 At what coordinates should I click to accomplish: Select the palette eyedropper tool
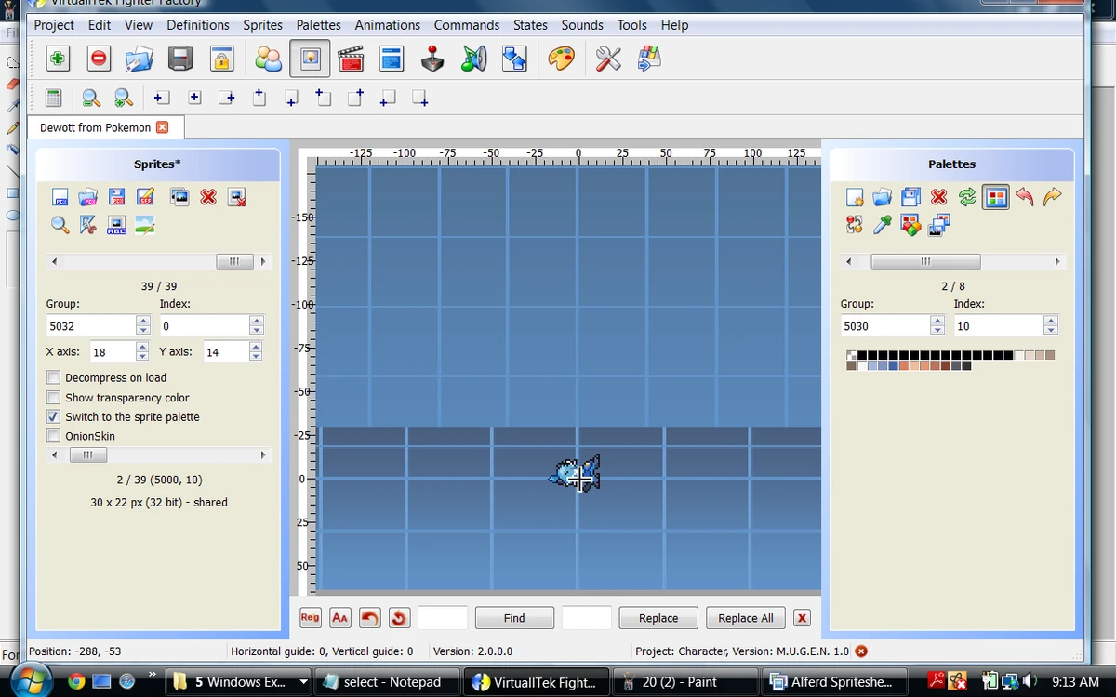tap(883, 225)
